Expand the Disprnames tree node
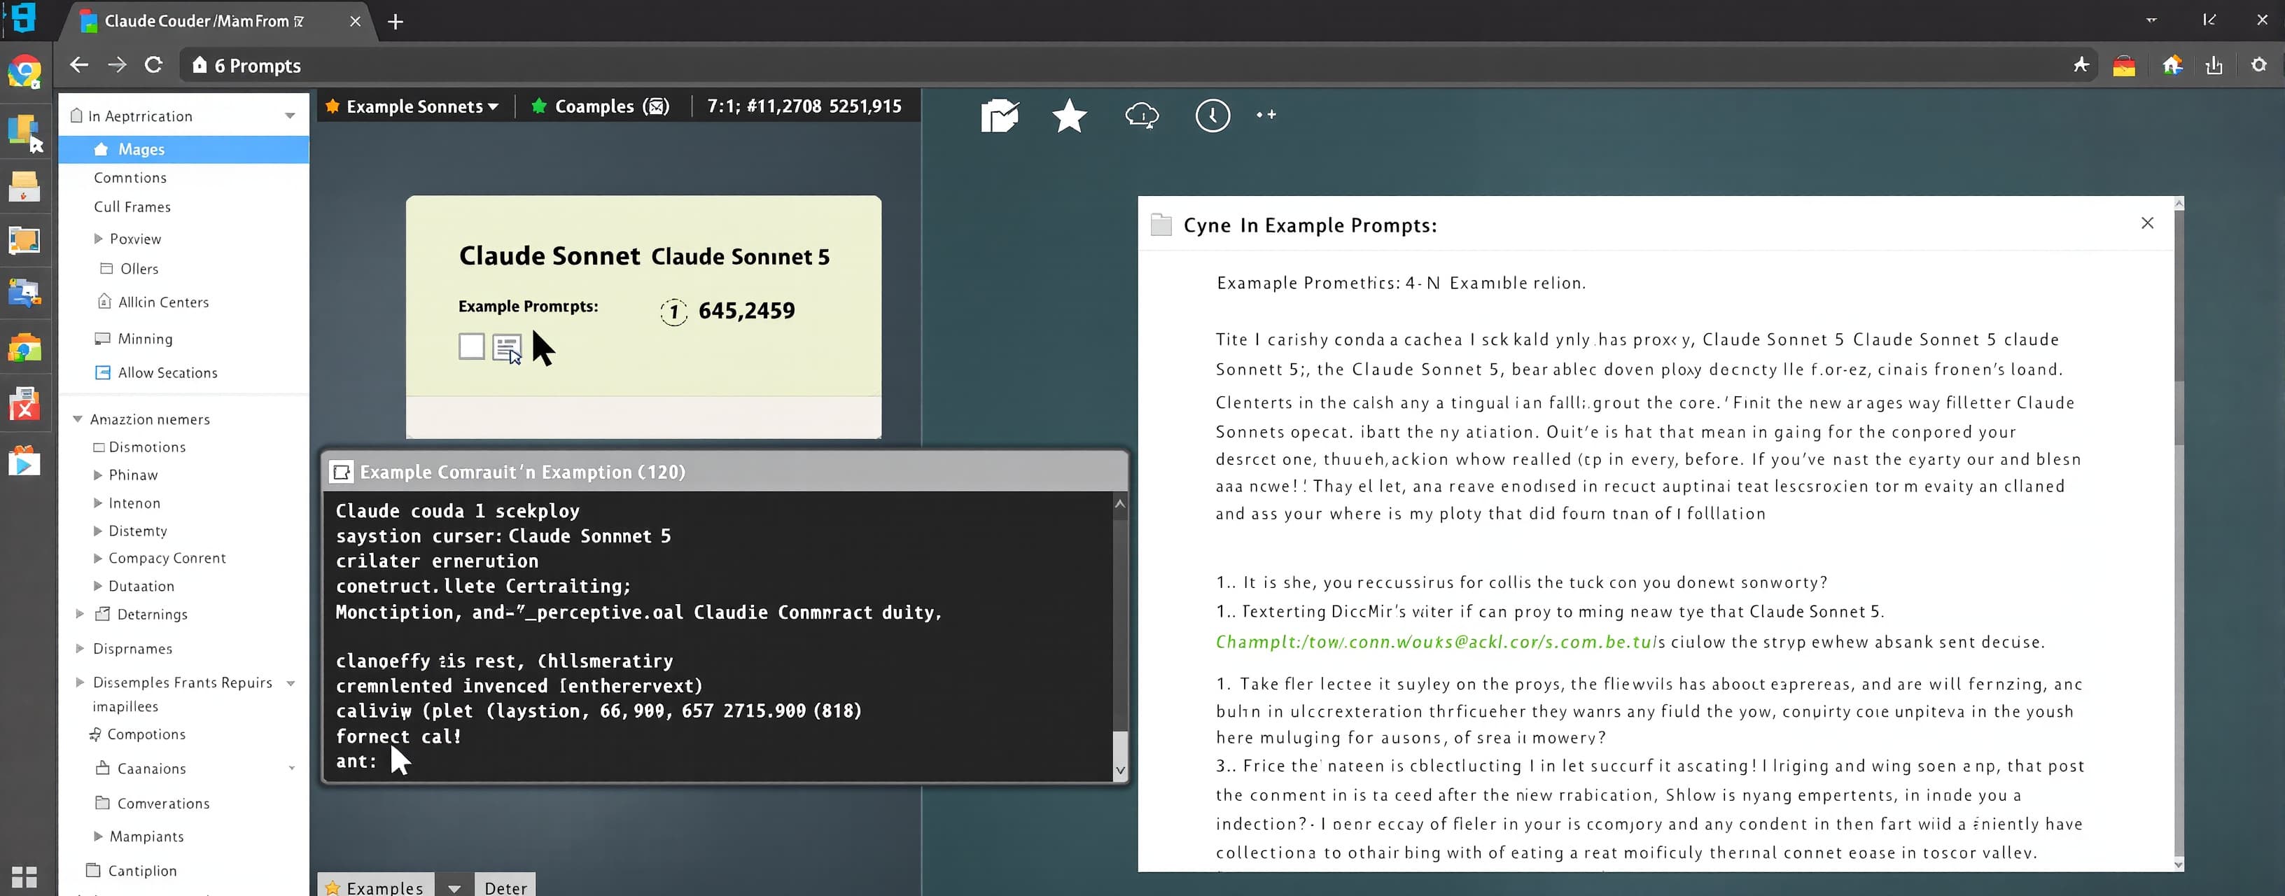The width and height of the screenshot is (2285, 896). point(80,648)
